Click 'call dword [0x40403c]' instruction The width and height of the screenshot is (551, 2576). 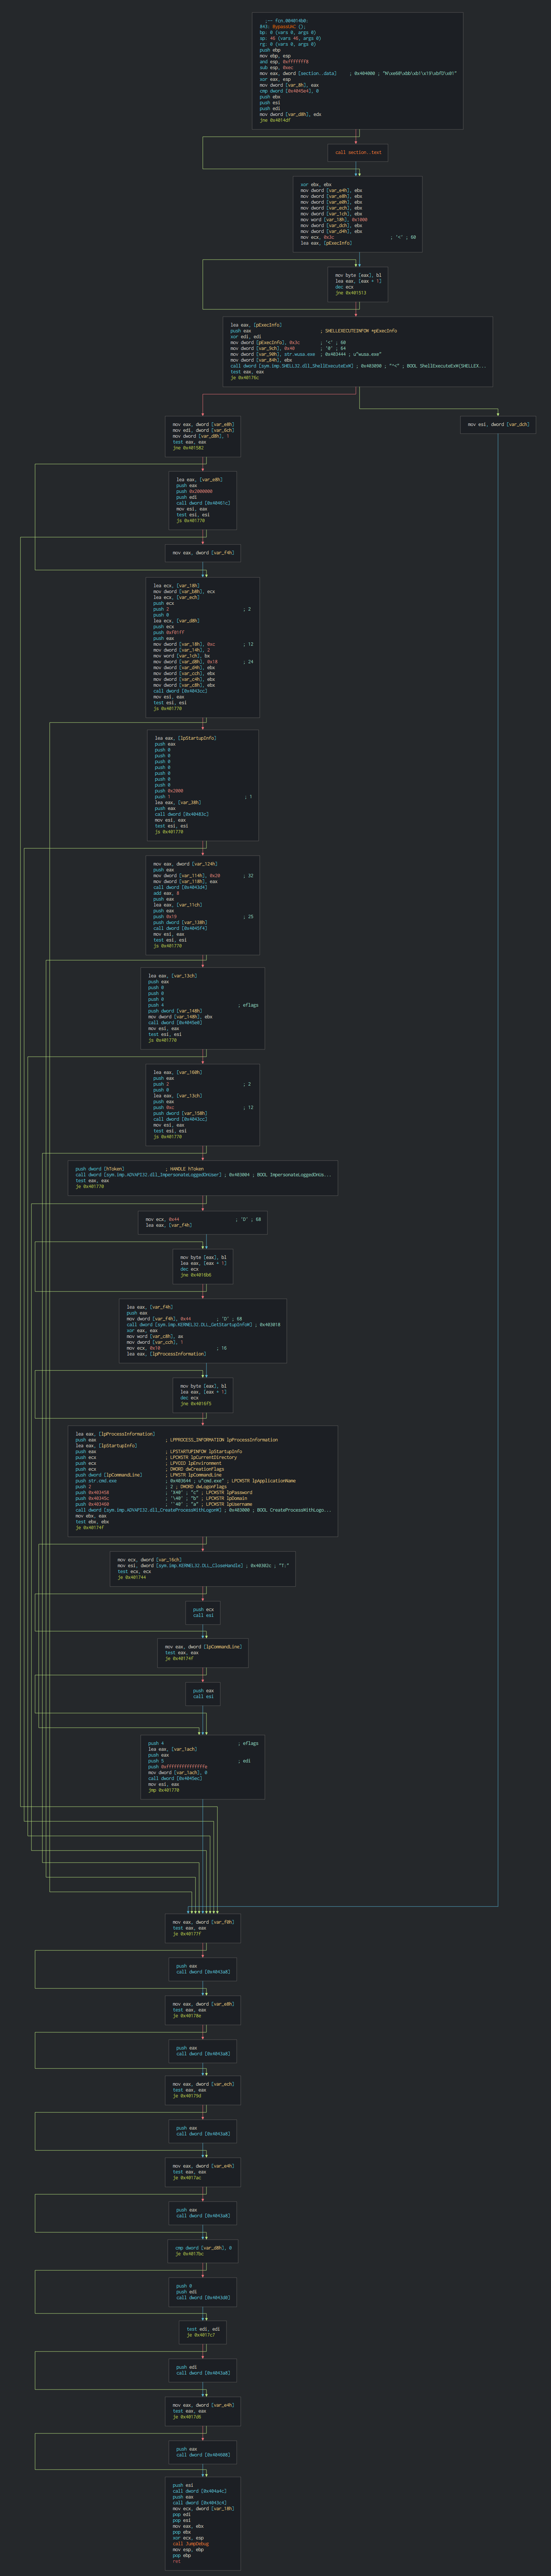click(182, 814)
